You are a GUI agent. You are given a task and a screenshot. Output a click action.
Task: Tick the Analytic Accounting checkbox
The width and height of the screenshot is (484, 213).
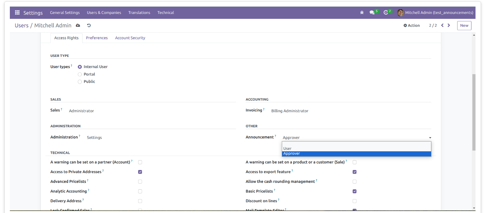point(140,191)
